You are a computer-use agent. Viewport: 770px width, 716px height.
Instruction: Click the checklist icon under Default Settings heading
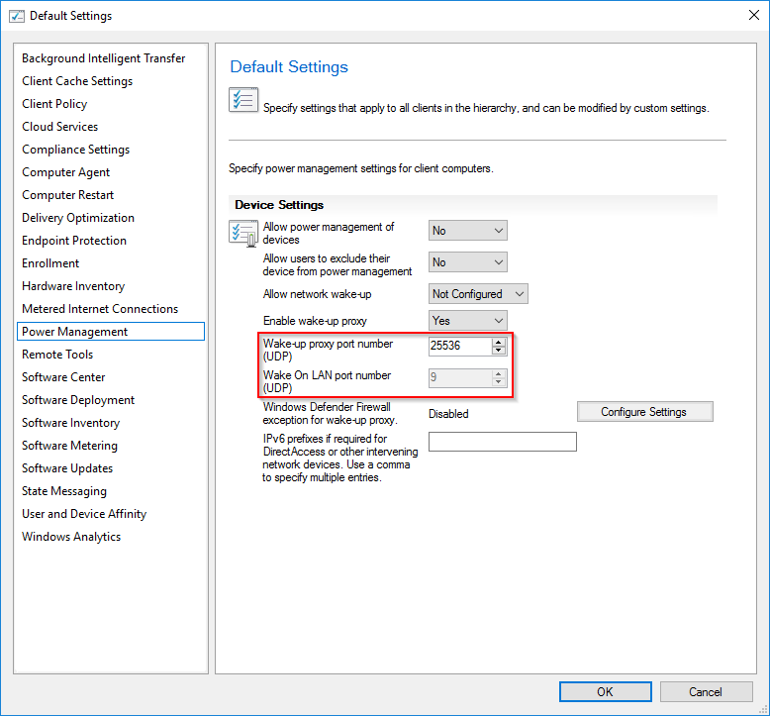242,101
